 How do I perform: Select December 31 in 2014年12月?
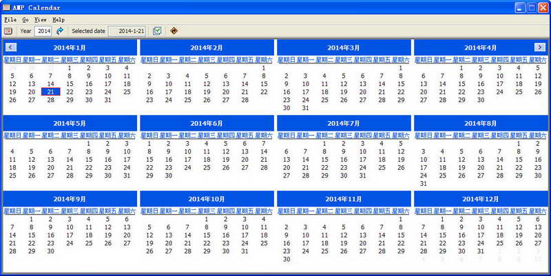tap(480, 251)
